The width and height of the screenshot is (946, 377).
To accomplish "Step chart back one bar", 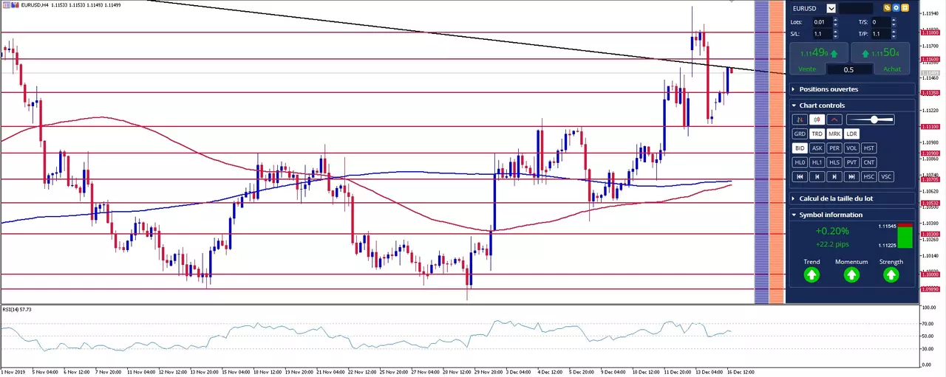I will pyautogui.click(x=817, y=176).
